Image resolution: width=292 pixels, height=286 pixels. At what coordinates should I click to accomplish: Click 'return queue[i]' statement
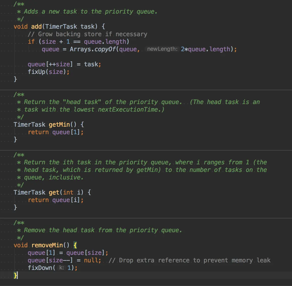pyautogui.click(x=55, y=200)
